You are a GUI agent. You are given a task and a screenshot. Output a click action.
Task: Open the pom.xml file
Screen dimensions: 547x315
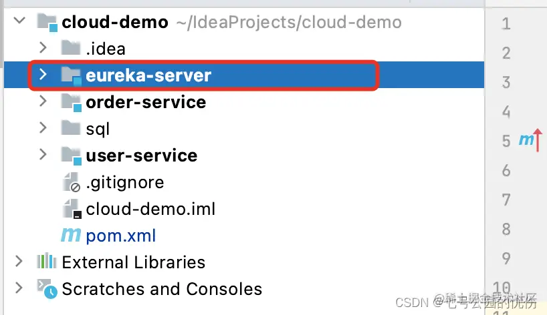tap(121, 236)
